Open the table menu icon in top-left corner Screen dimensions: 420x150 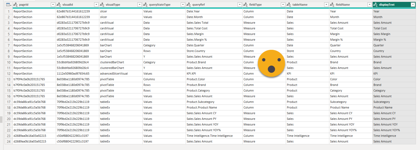pyautogui.click(x=8, y=5)
